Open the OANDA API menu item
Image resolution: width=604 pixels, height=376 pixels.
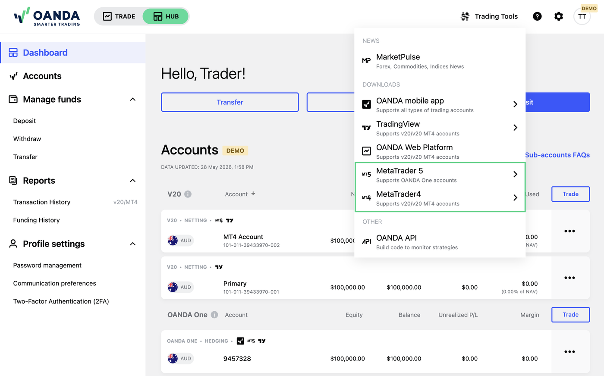click(440, 242)
